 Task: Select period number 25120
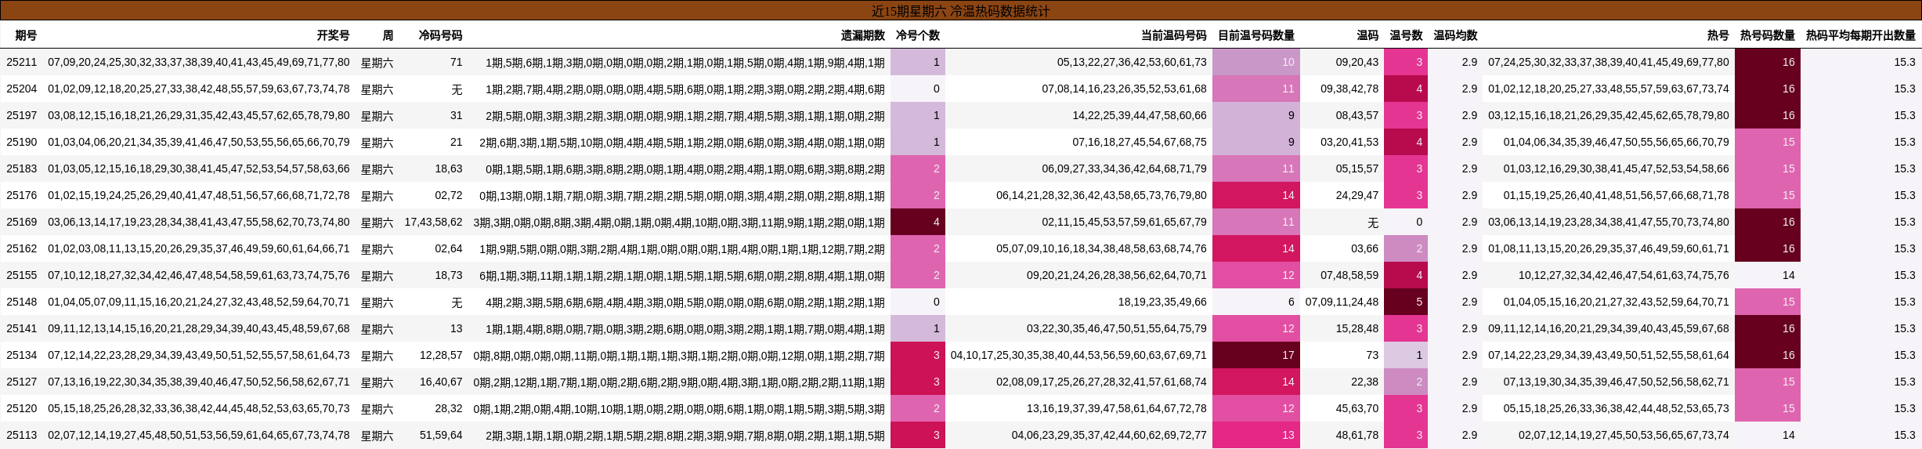(22, 408)
